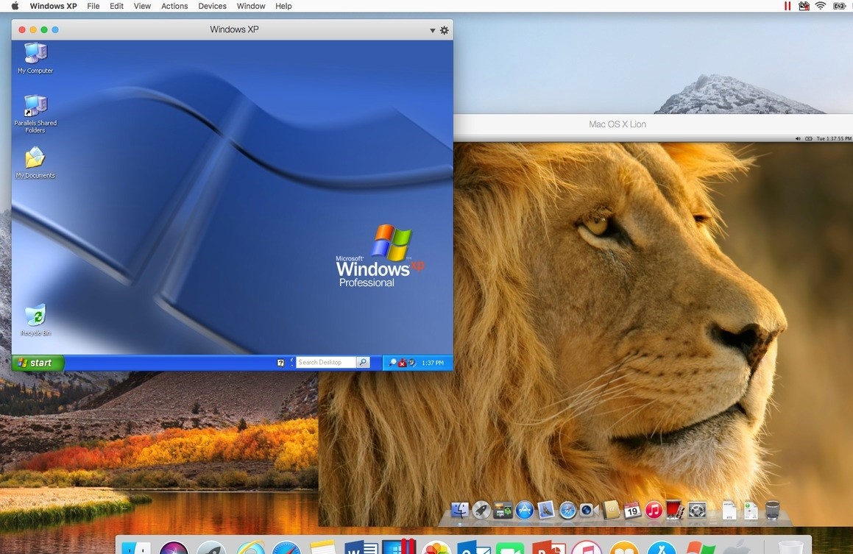The height and width of the screenshot is (554, 853).
Task: Open the Trash in the Lion dock
Action: (x=773, y=510)
